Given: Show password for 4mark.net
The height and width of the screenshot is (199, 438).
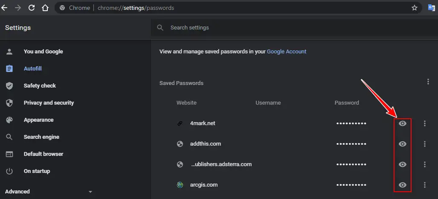Looking at the screenshot, I should point(403,123).
